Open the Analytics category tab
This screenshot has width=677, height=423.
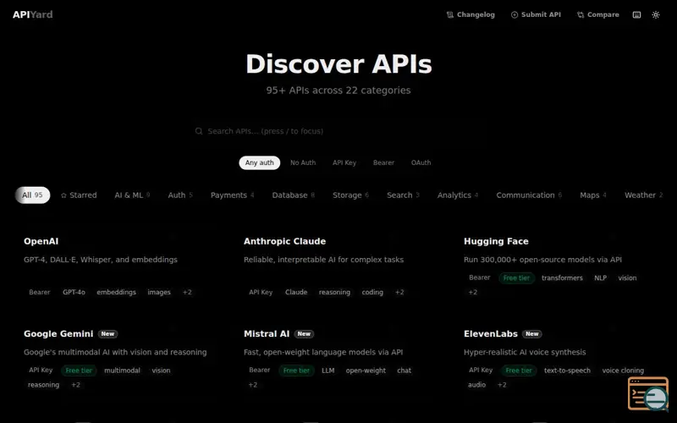[458, 195]
